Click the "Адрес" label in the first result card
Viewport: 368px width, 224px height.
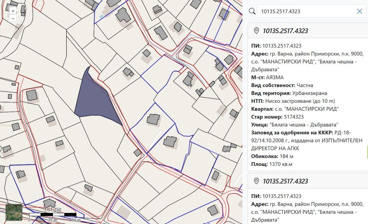(x=259, y=54)
